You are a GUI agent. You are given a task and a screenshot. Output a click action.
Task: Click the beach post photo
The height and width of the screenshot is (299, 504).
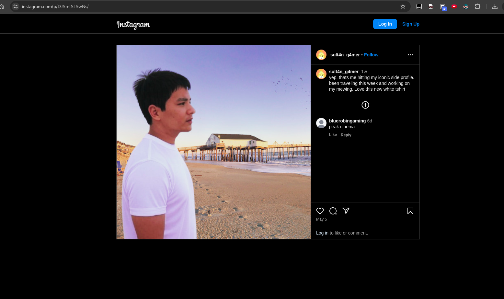[x=213, y=142]
